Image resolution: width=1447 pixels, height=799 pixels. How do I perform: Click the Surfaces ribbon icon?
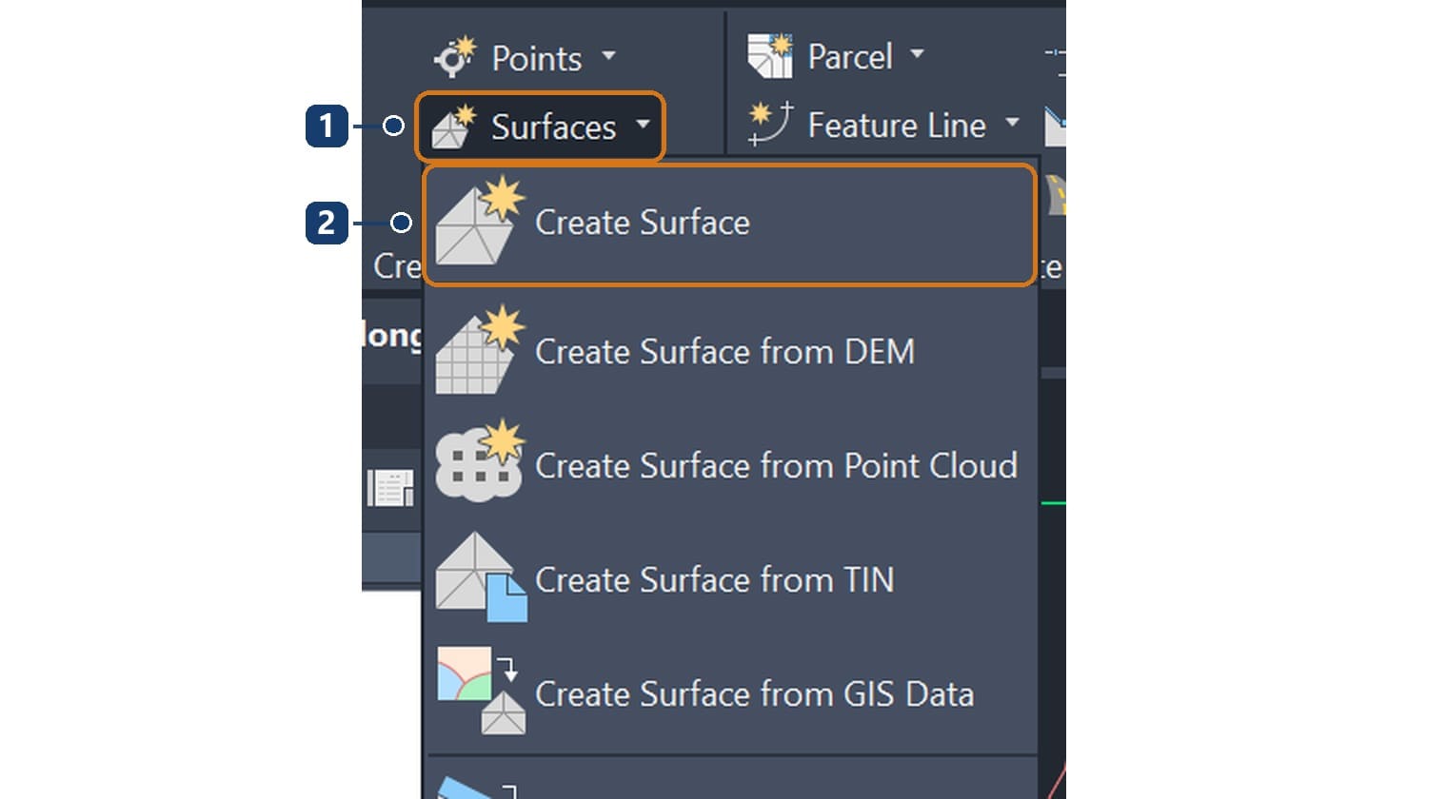(453, 127)
